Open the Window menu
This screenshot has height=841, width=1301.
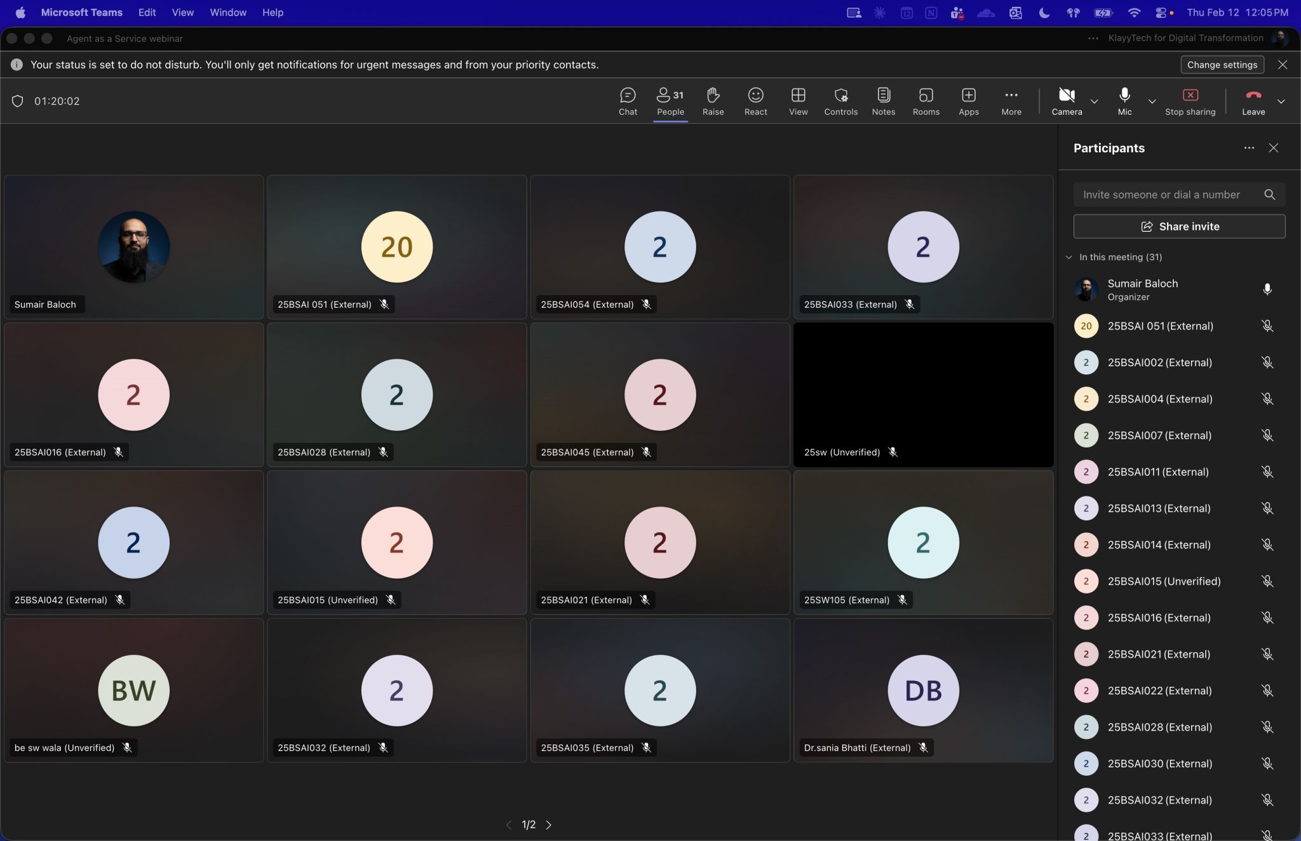click(227, 12)
